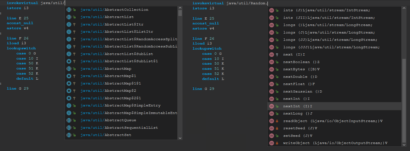Click class icon beside AbstractQueue
Viewport: 410px width, 151px height.
pos(69,120)
